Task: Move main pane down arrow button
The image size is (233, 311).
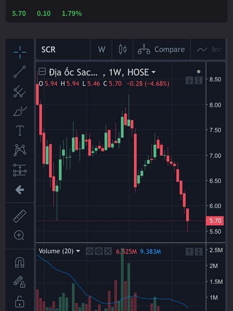Action: click(x=189, y=80)
